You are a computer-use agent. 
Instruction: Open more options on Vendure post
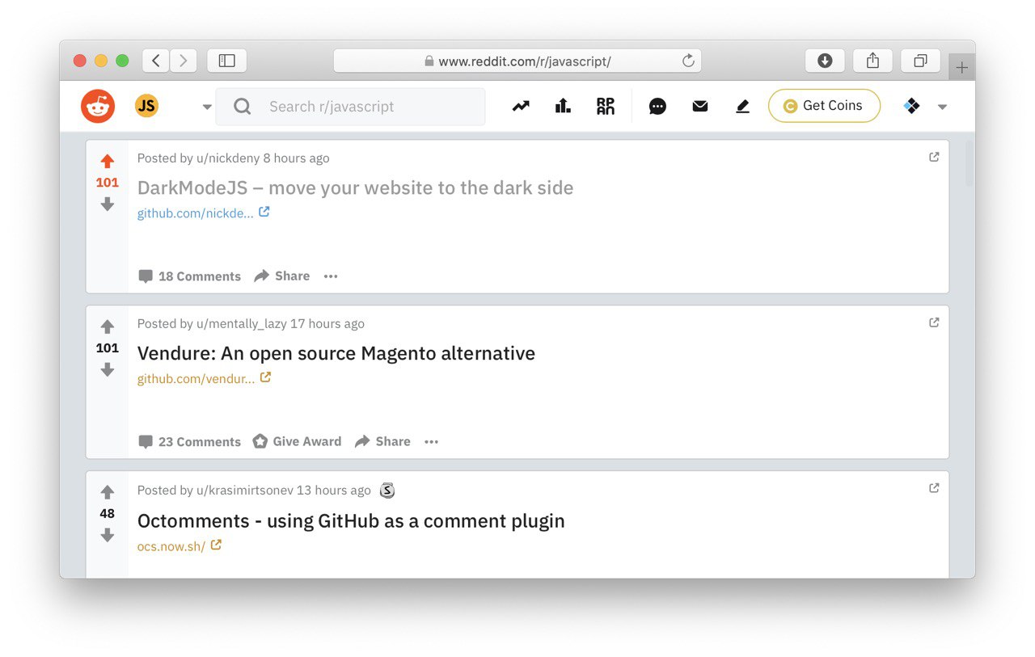(x=431, y=442)
